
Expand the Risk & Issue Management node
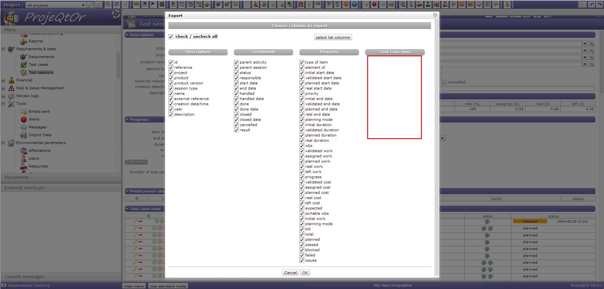[x=3, y=88]
